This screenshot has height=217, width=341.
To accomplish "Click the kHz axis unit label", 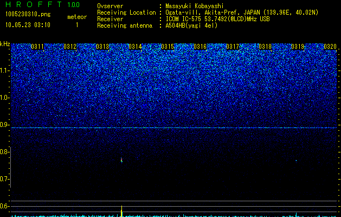I will [x=5, y=44].
